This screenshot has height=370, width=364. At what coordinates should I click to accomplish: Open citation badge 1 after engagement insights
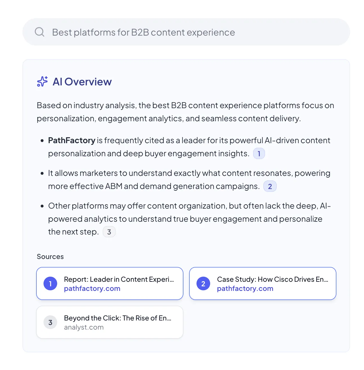[259, 154]
